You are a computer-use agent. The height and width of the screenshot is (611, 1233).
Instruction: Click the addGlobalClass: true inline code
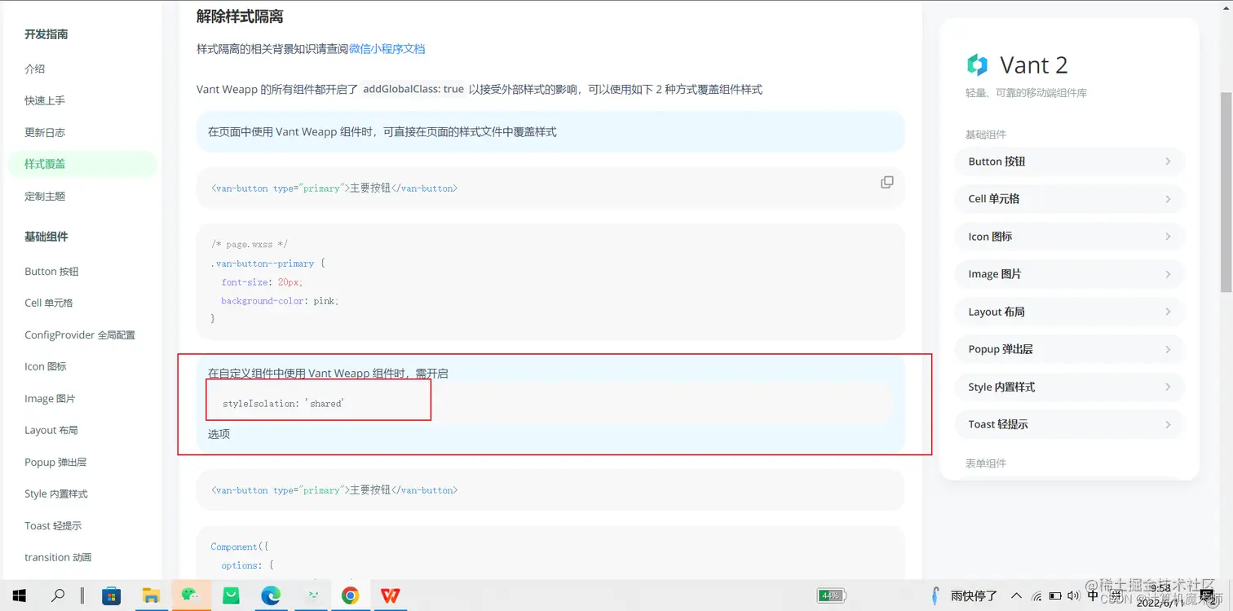(413, 89)
